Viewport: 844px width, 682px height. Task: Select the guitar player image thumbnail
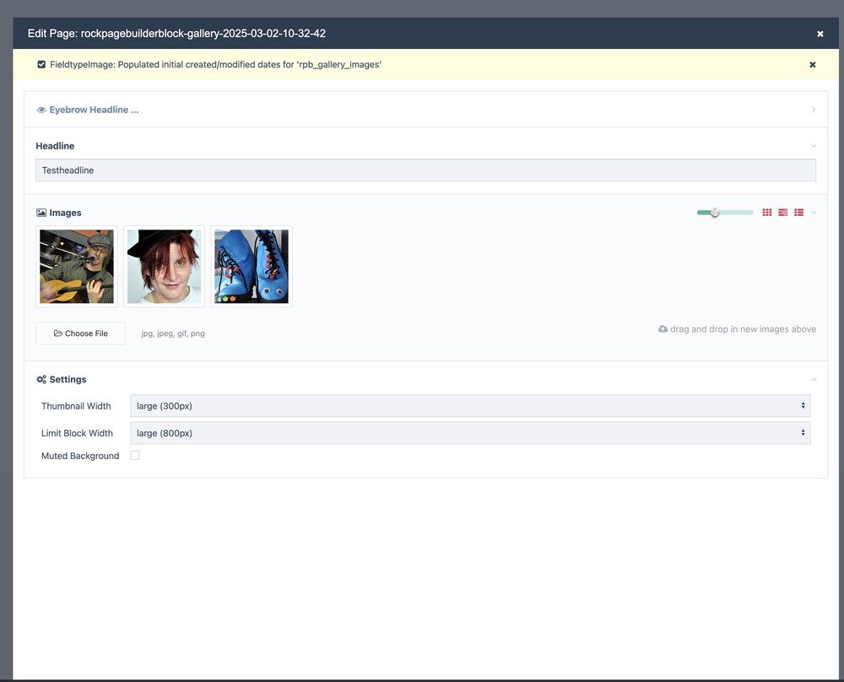[x=77, y=267]
